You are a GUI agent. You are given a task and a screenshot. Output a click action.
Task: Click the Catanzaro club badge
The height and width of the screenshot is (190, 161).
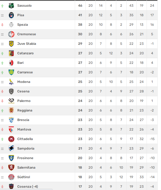tap(11, 53)
